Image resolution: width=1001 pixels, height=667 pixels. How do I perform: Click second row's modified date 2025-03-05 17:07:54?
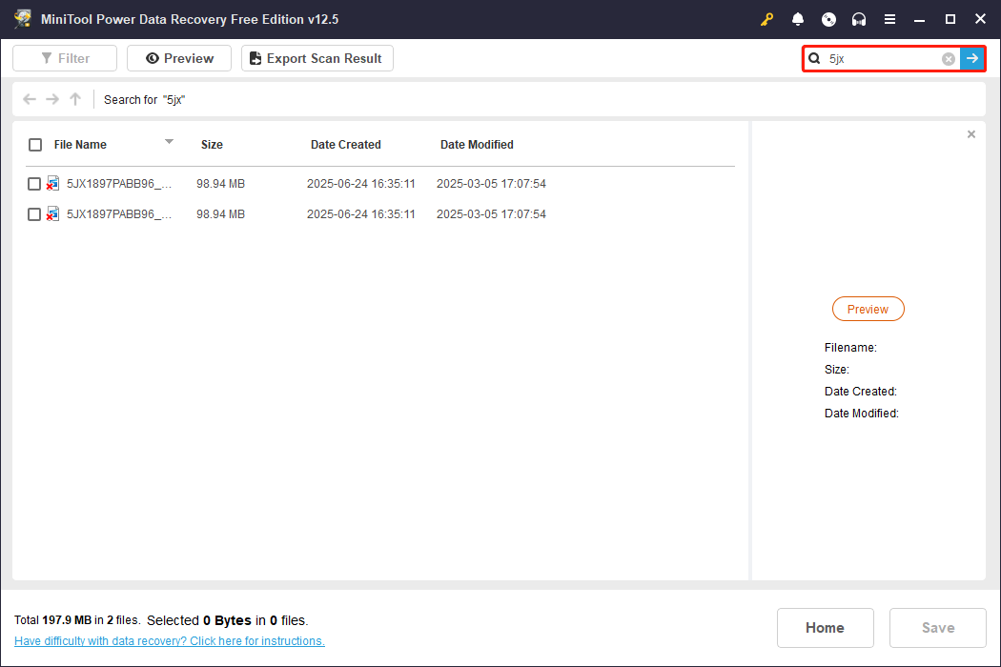click(491, 214)
